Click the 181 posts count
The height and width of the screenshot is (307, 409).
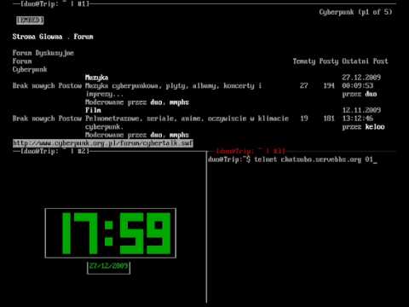coord(329,119)
